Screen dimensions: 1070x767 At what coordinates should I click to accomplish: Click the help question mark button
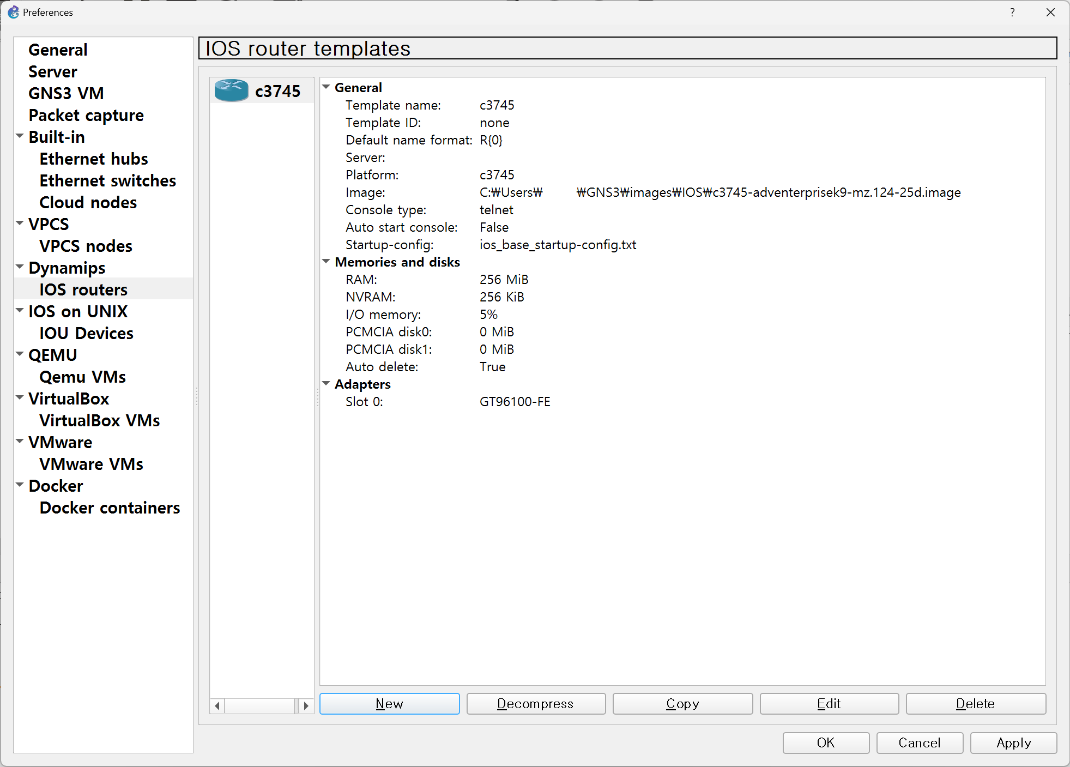coord(1012,12)
